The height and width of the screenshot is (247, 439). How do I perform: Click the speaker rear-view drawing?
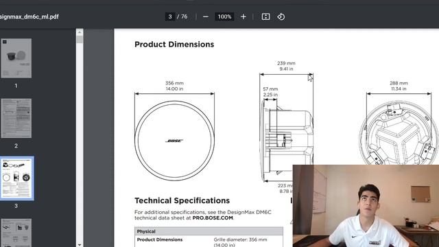pos(399,133)
